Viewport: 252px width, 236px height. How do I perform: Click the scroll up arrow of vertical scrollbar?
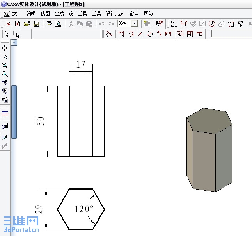(x=14, y=43)
